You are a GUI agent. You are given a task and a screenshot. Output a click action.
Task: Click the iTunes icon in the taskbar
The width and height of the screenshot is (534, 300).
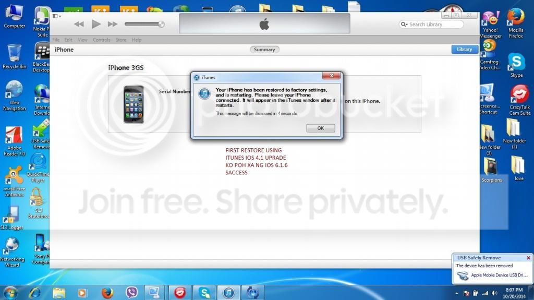[x=229, y=292]
